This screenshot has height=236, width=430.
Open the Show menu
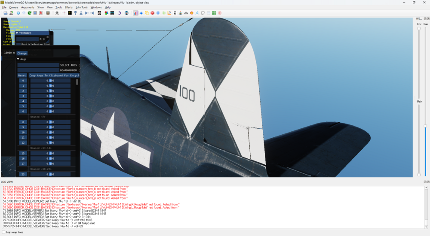[40, 7]
